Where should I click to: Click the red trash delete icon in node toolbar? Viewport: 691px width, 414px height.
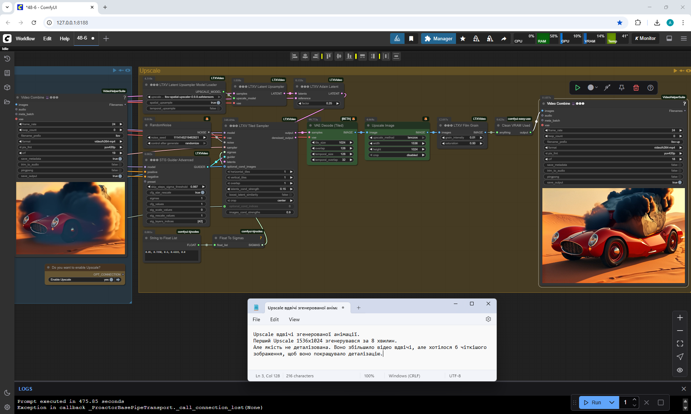(x=636, y=88)
